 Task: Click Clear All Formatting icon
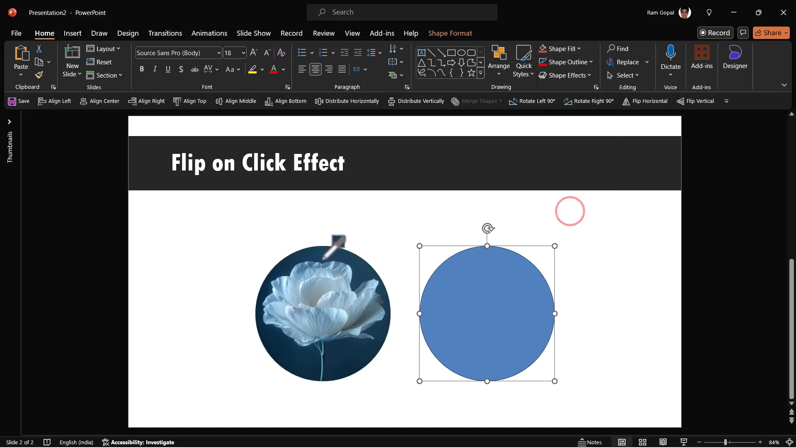coord(282,53)
